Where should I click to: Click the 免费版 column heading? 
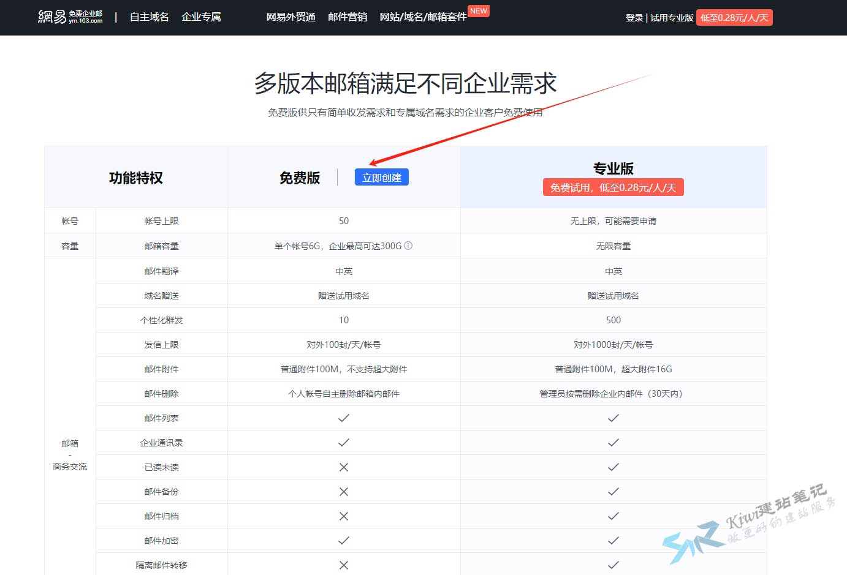[x=300, y=178]
